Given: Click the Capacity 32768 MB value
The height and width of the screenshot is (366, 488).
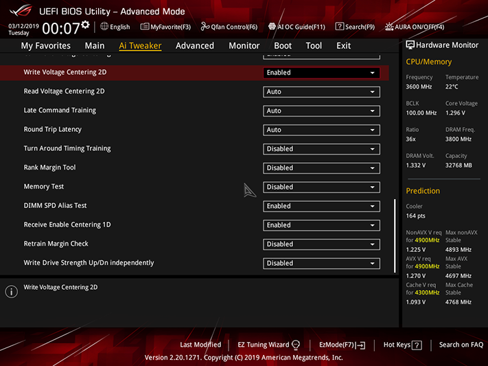Looking at the screenshot, I should 458,165.
